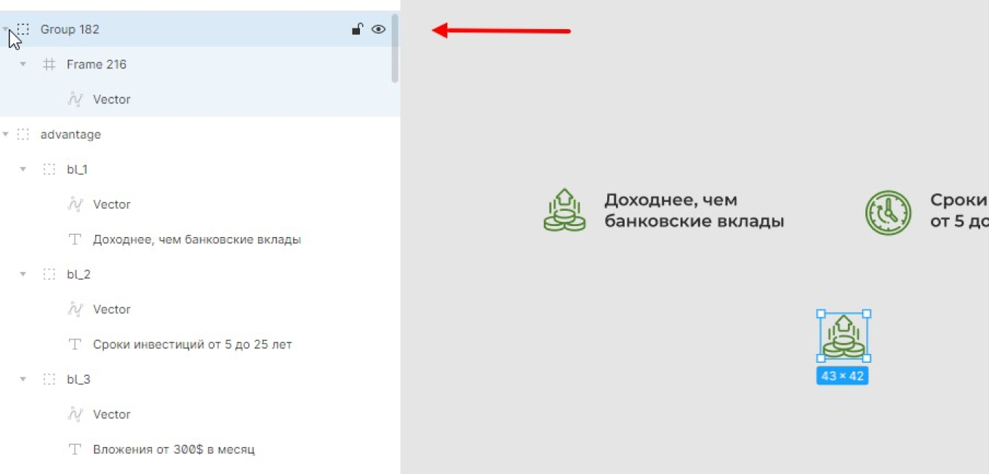The width and height of the screenshot is (989, 474).
Task: Click the frame icon beside Frame 216
Action: (x=49, y=64)
